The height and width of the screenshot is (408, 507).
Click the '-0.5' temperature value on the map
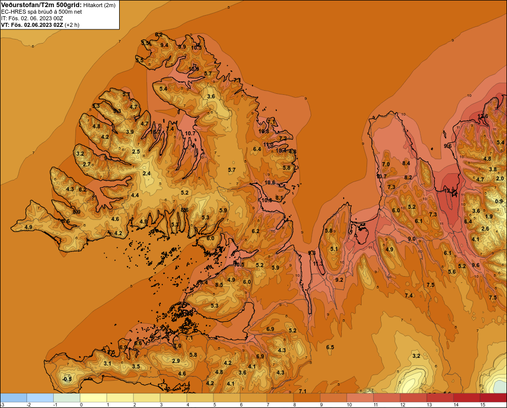(67, 379)
